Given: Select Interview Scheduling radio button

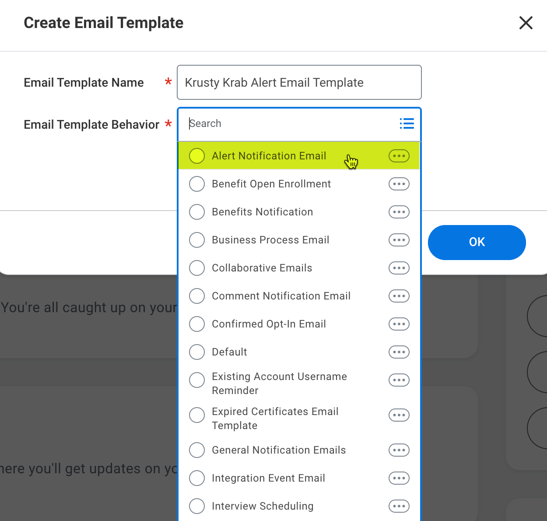Looking at the screenshot, I should 197,506.
